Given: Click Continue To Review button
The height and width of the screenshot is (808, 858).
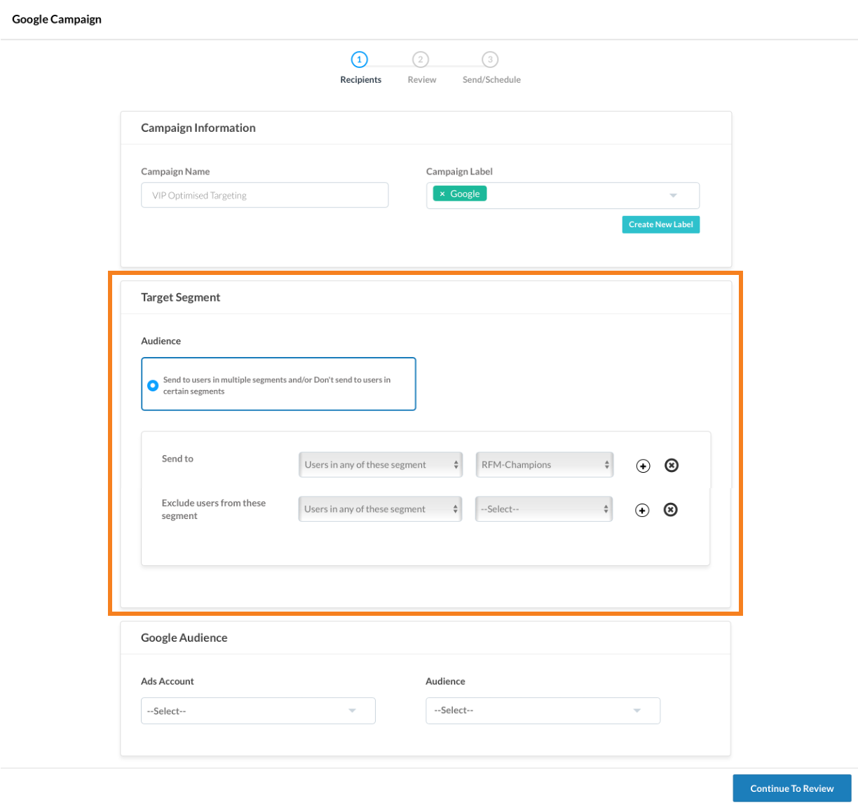Looking at the screenshot, I should pos(792,788).
